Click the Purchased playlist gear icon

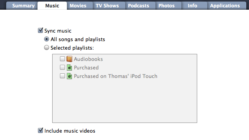pos(69,67)
